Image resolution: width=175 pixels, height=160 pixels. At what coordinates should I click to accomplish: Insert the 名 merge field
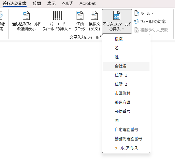point(126,48)
